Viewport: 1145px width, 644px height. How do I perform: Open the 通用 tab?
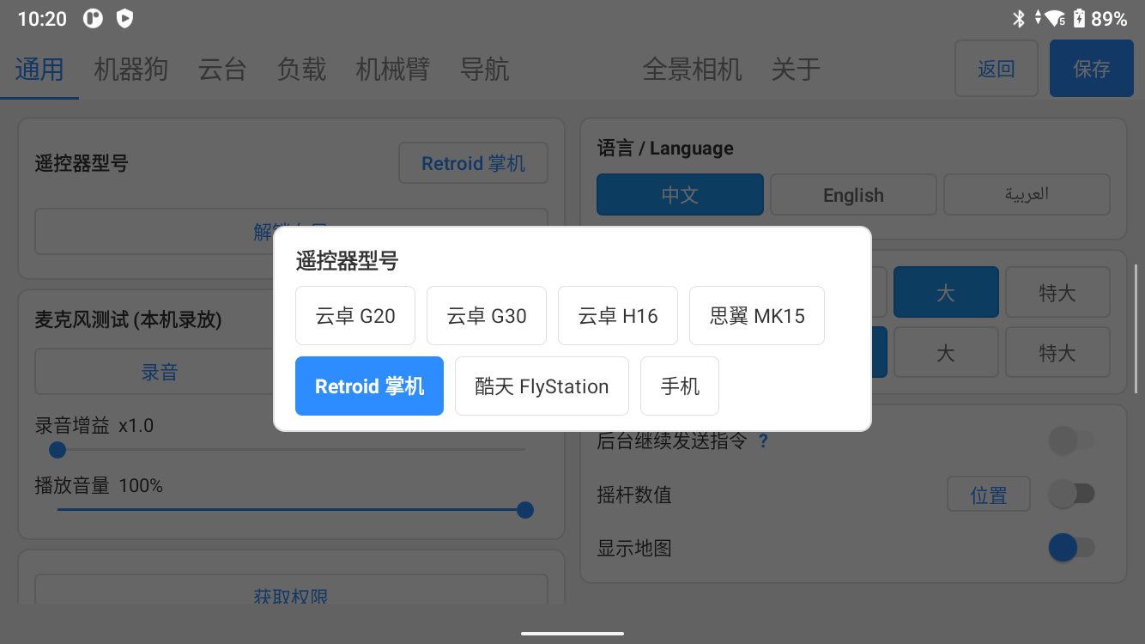tap(39, 69)
